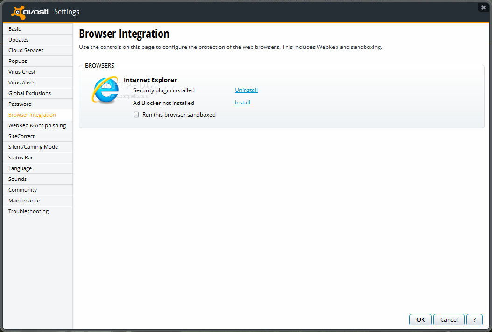
Task: Open Cloud Services settings
Action: pos(38,50)
